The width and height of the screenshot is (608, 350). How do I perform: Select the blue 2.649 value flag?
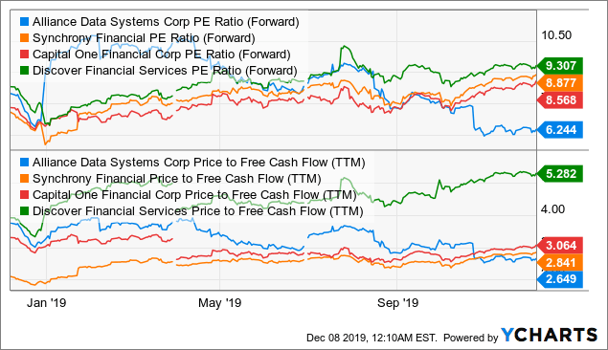(560, 279)
